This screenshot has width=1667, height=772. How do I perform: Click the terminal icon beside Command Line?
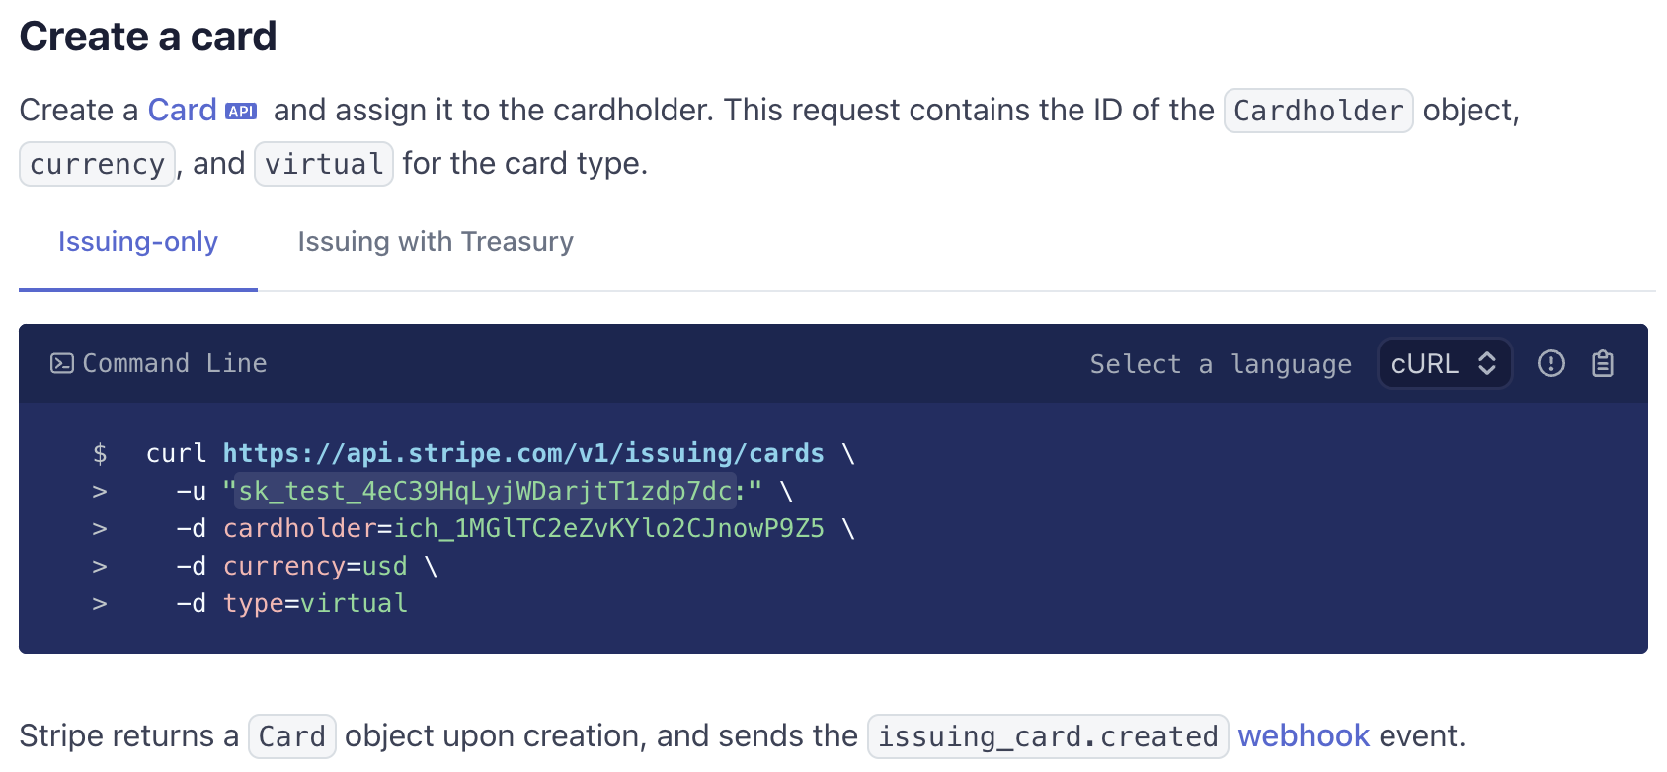[61, 364]
